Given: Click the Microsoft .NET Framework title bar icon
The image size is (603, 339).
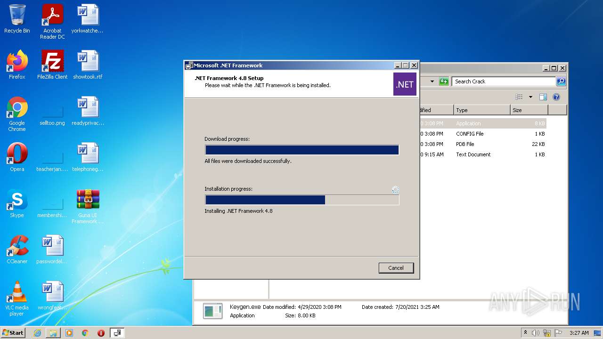Looking at the screenshot, I should (x=189, y=65).
